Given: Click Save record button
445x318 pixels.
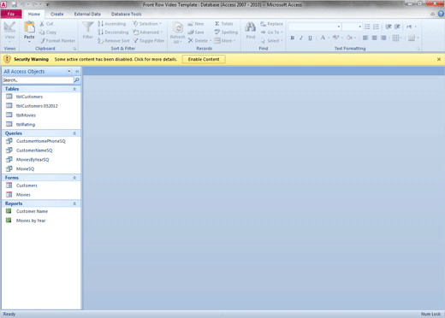Looking at the screenshot, I should (196, 32).
